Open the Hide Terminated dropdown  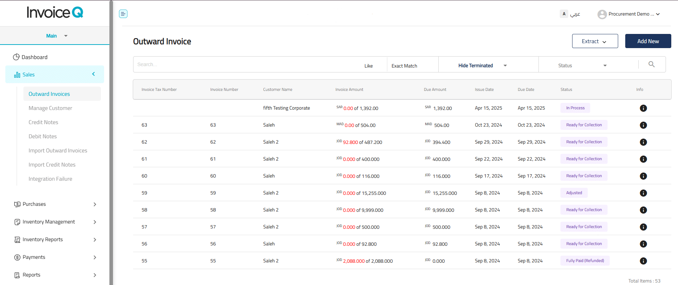click(x=482, y=65)
